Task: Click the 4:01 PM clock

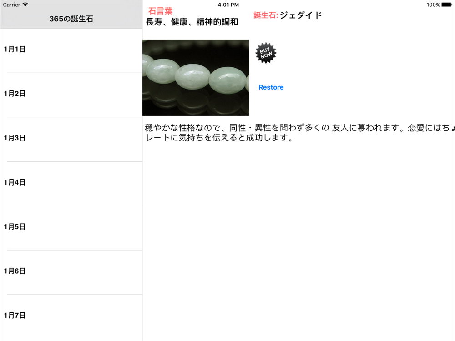Action: pyautogui.click(x=228, y=5)
